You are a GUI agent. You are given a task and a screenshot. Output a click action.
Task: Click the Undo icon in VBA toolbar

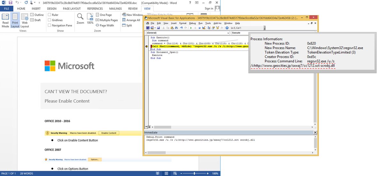click(x=182, y=28)
